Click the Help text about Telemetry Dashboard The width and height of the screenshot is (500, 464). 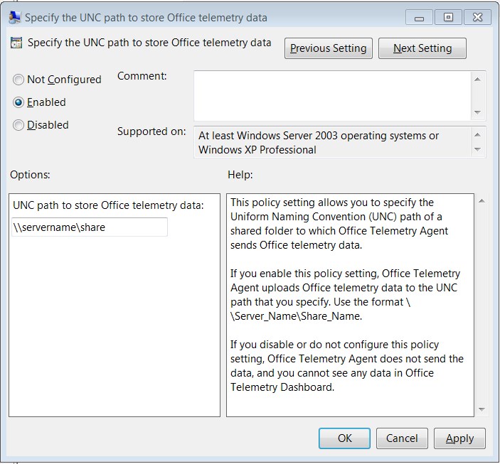347,366
